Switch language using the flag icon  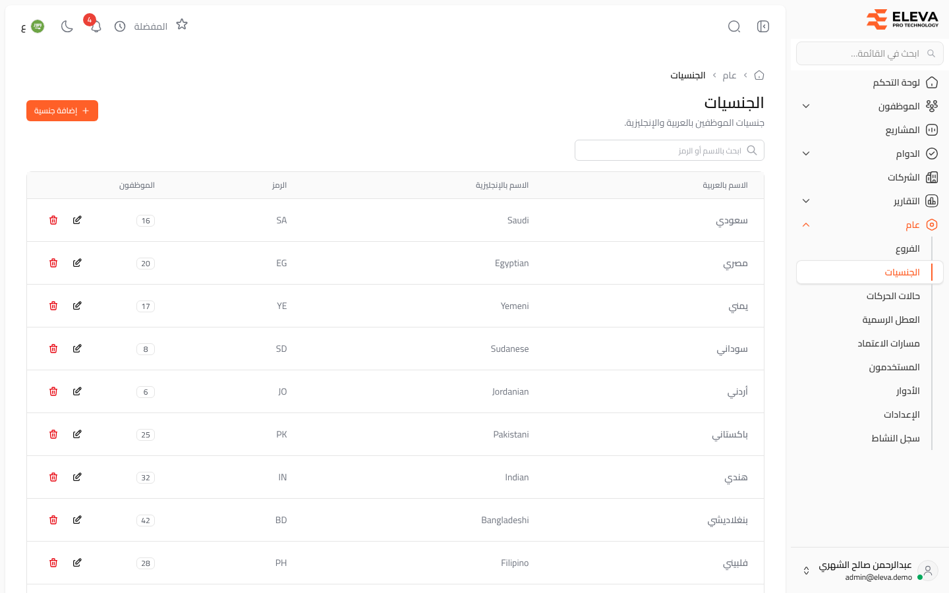click(x=38, y=26)
